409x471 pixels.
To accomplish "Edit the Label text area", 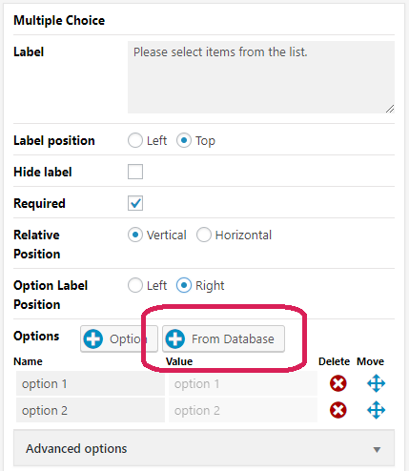I will click(x=261, y=77).
